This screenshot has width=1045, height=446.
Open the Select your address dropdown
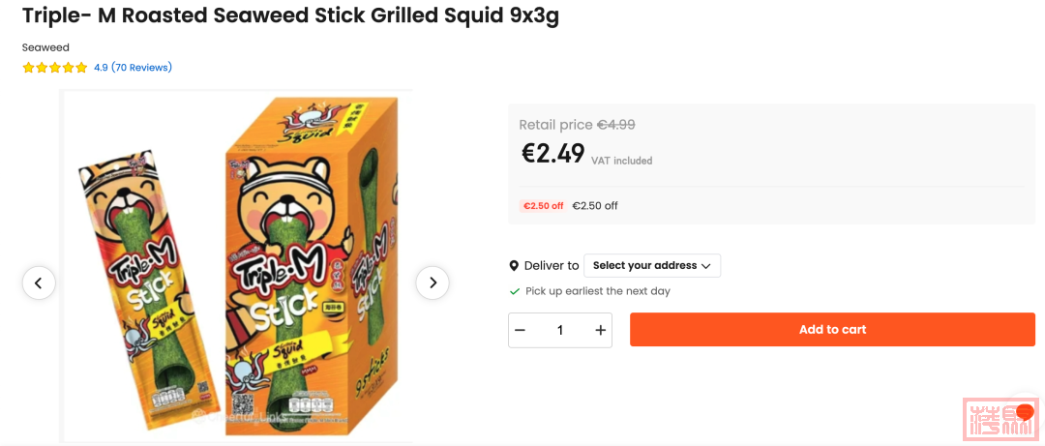point(651,266)
